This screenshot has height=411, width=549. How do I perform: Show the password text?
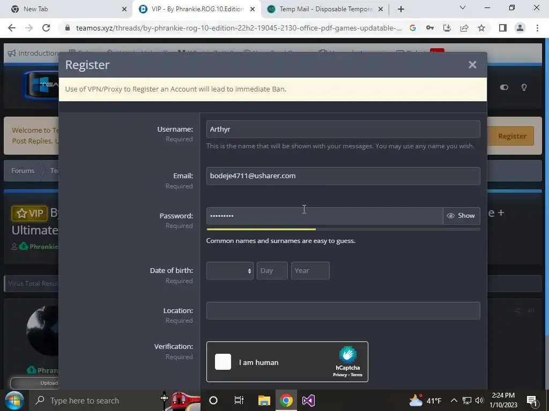click(x=462, y=216)
